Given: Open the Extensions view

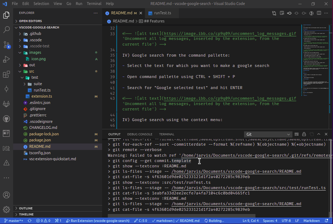Looking at the screenshot, I should [6, 74].
